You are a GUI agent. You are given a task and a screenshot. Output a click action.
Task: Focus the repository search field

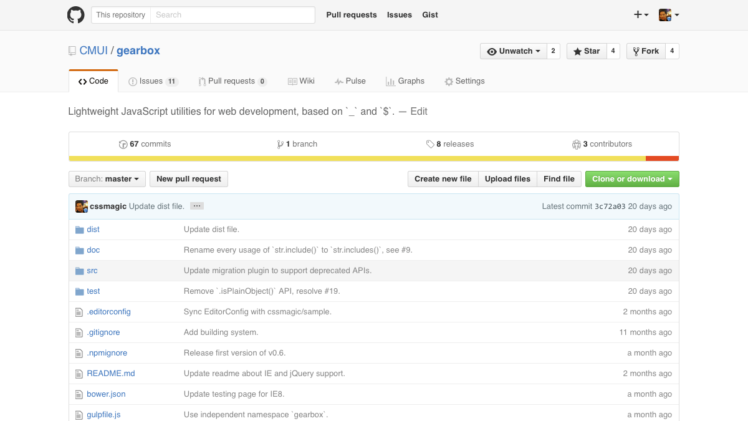[233, 15]
